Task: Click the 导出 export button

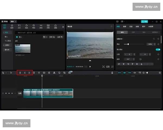Action: [145, 21]
